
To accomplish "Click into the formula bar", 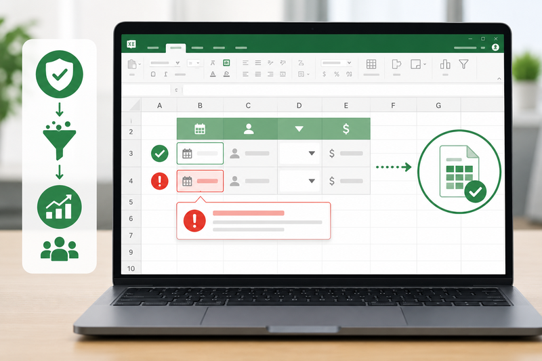I will pos(343,90).
